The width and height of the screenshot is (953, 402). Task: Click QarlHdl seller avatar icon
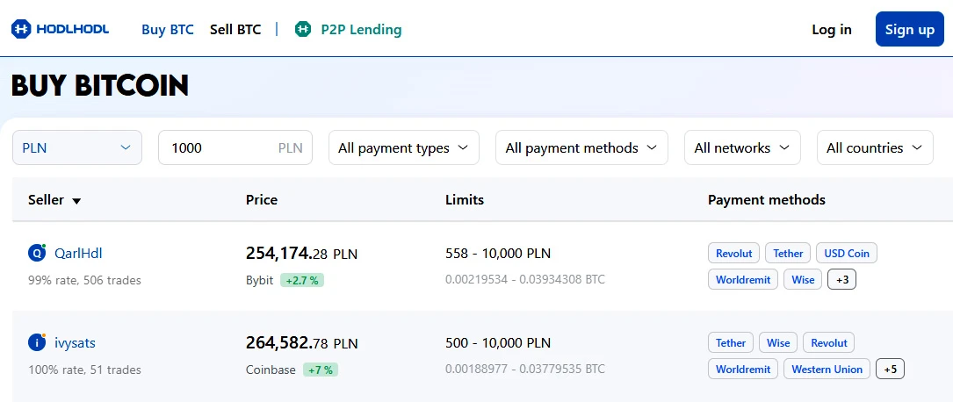(37, 253)
